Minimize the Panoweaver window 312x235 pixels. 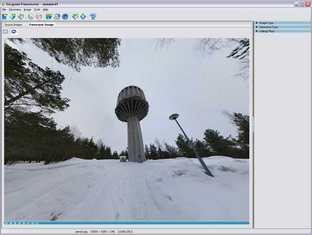(297, 4)
